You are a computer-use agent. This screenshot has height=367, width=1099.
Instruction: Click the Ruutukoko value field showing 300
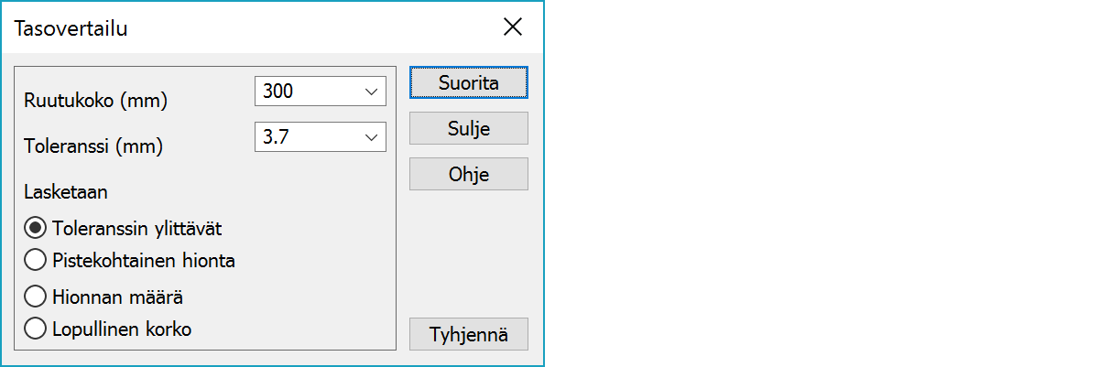[x=307, y=92]
